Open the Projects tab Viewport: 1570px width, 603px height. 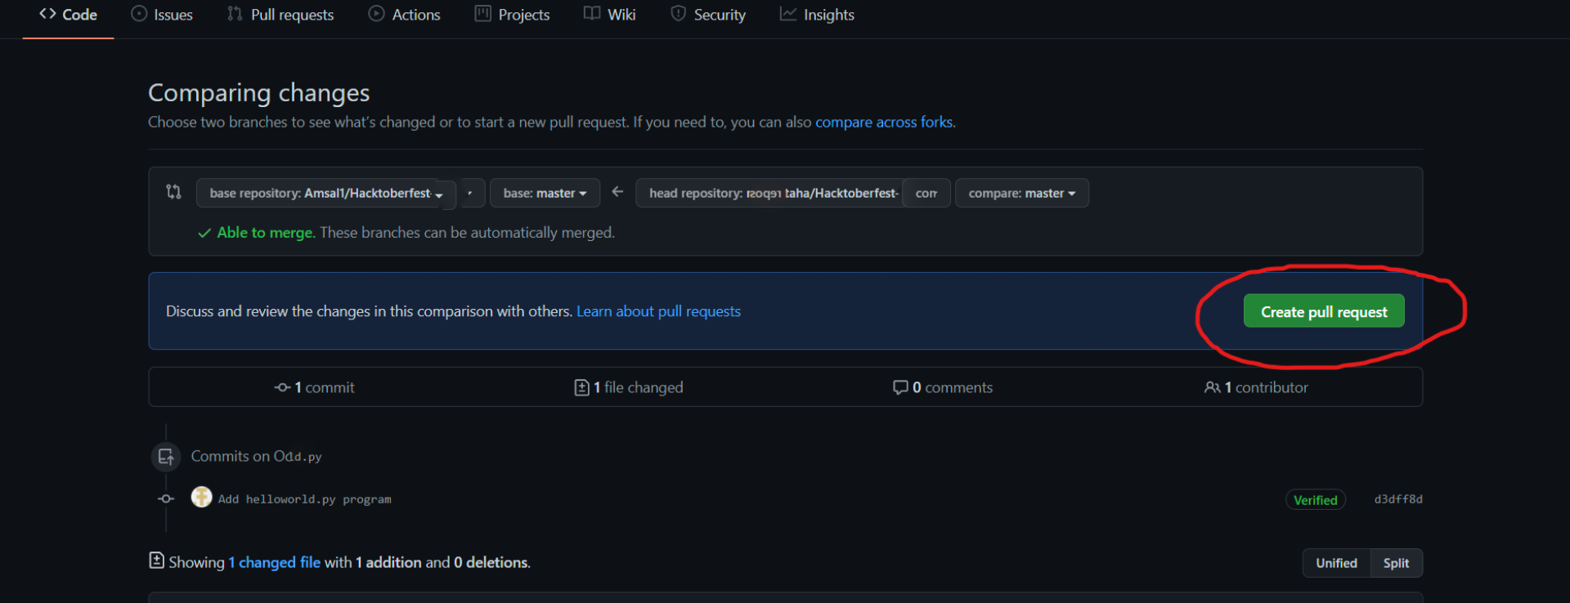(513, 15)
